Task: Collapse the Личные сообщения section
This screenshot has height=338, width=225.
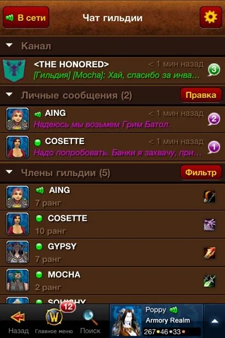Action: pos(9,95)
